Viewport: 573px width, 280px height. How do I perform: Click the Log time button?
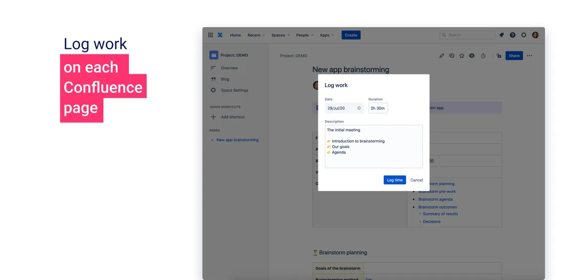tap(394, 180)
